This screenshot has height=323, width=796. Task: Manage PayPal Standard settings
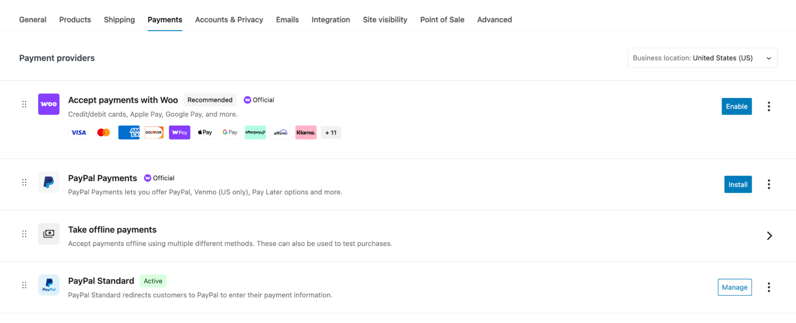[735, 287]
